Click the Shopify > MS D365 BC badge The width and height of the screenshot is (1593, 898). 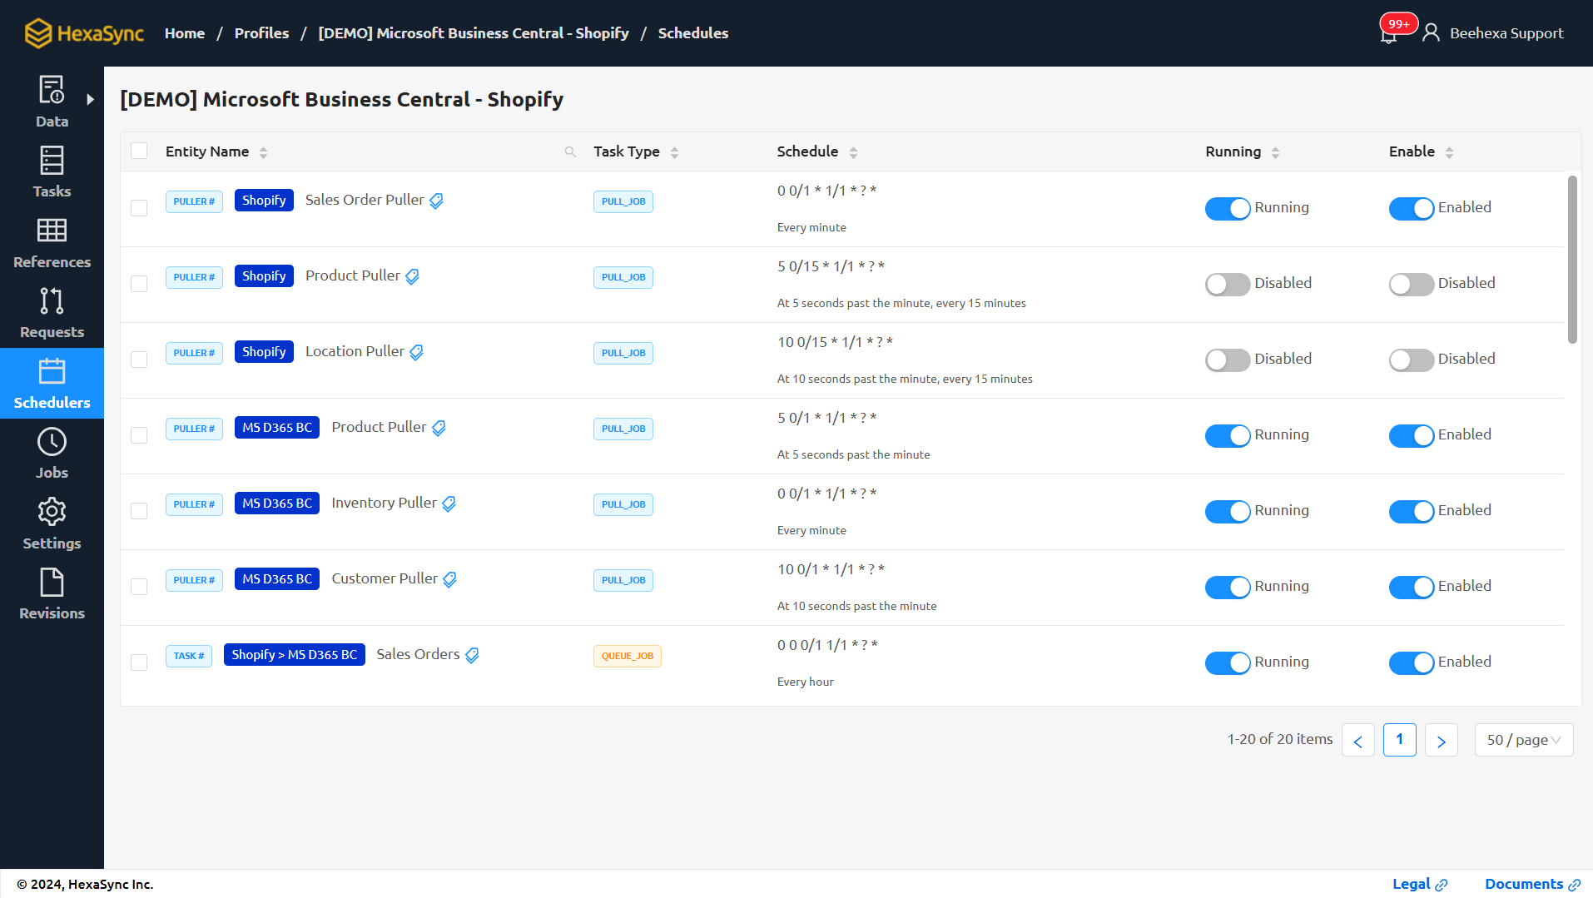(294, 655)
